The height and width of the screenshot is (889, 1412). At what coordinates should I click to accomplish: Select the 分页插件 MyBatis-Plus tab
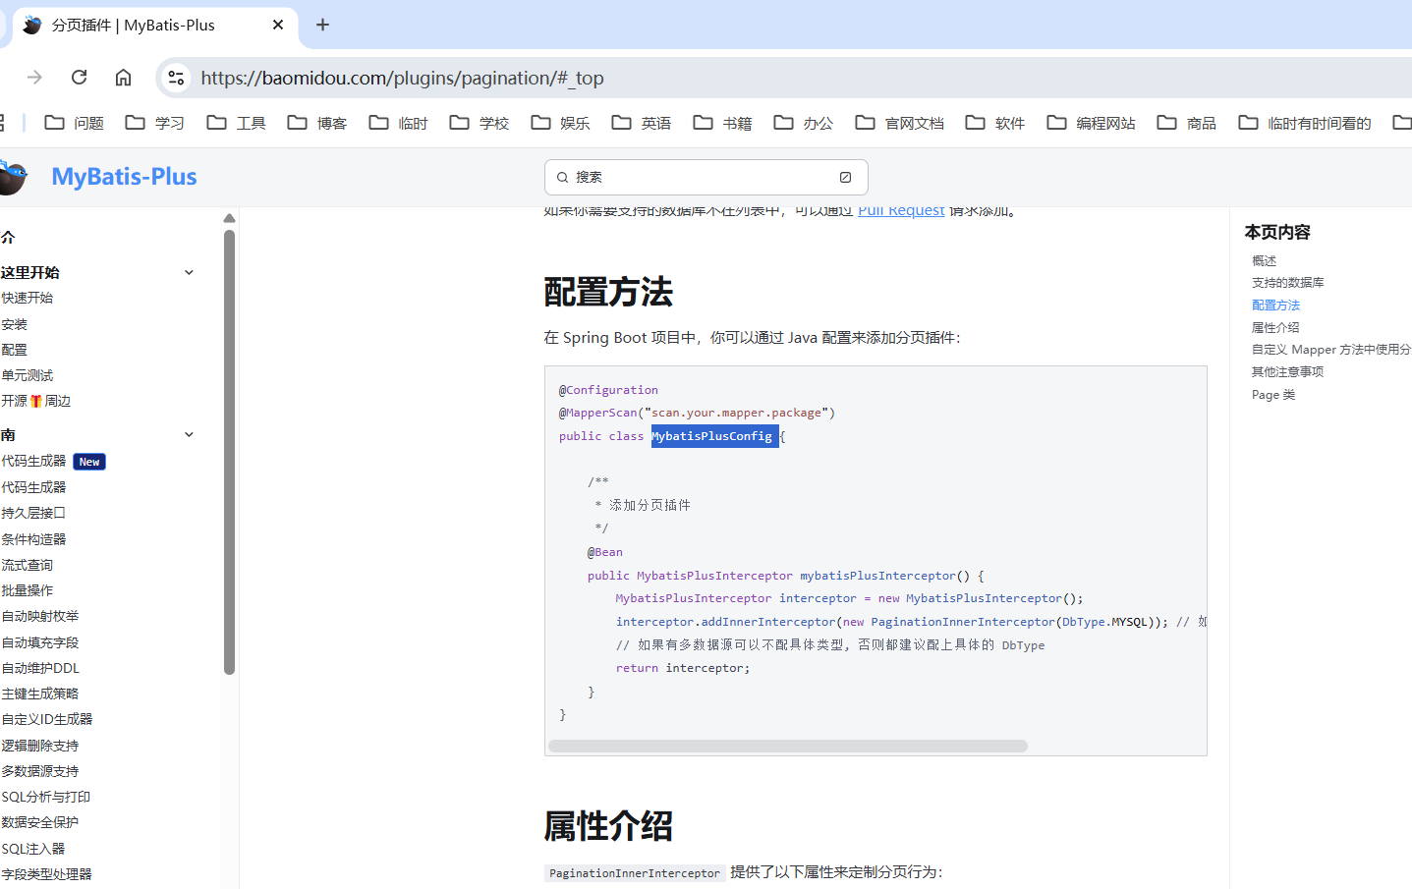[x=133, y=25]
